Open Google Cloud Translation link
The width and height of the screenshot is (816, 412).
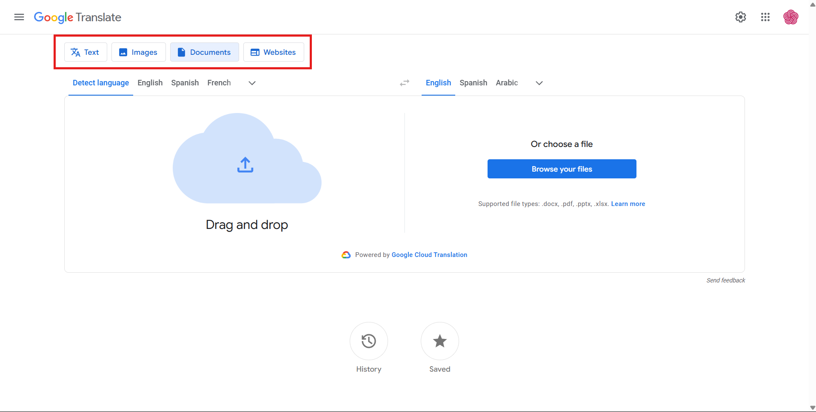429,255
